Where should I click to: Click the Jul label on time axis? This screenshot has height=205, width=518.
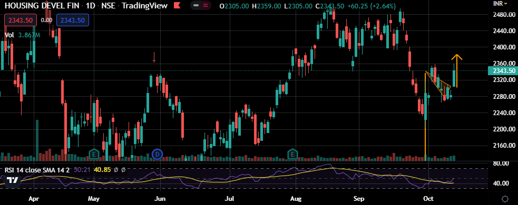tap(230, 199)
